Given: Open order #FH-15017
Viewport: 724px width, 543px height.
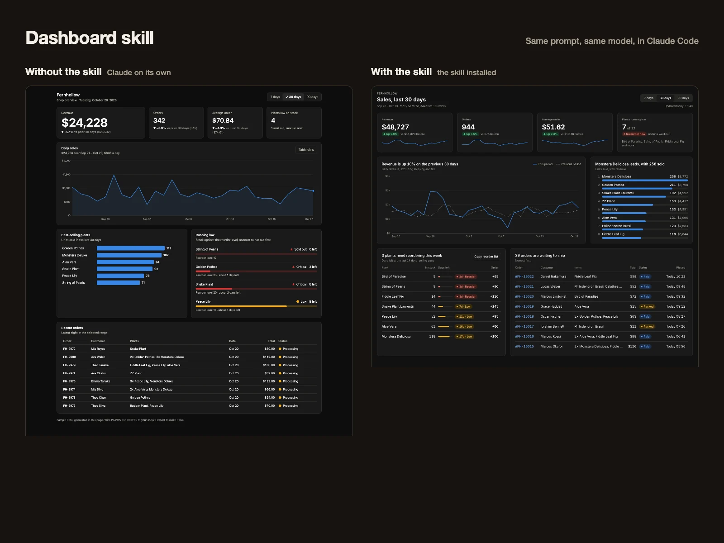Looking at the screenshot, I should (x=524, y=326).
